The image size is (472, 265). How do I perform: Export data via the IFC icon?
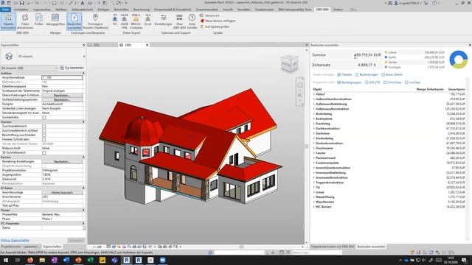tap(115, 18)
